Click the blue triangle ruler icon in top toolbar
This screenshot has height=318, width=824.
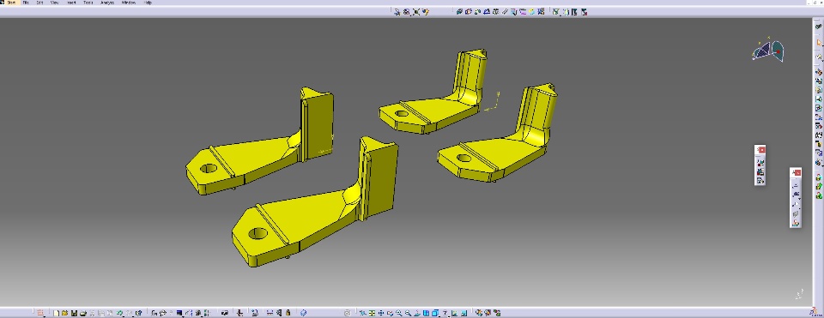pos(486,11)
